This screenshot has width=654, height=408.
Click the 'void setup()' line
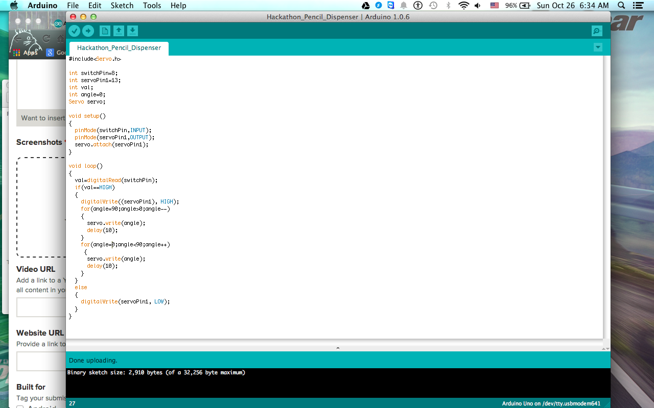tap(87, 116)
